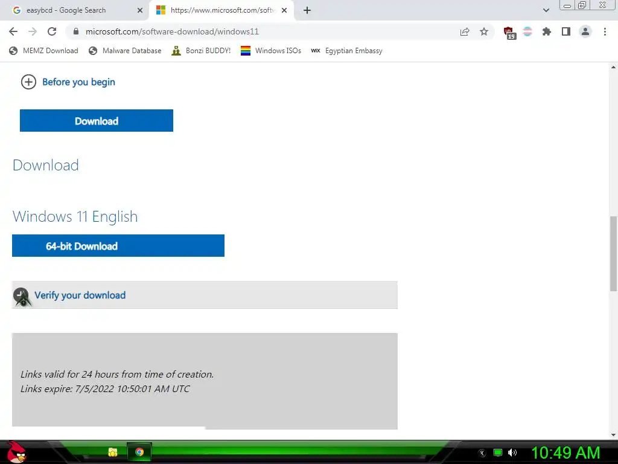
Task: Click the links expire date text
Action: [x=105, y=389]
